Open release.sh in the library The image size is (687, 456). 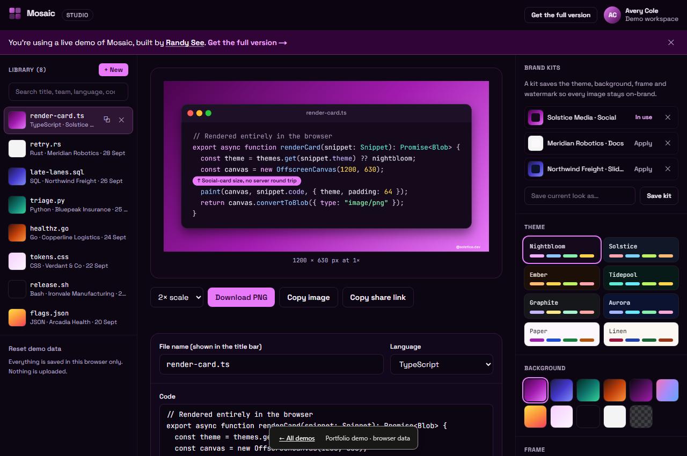click(x=68, y=289)
